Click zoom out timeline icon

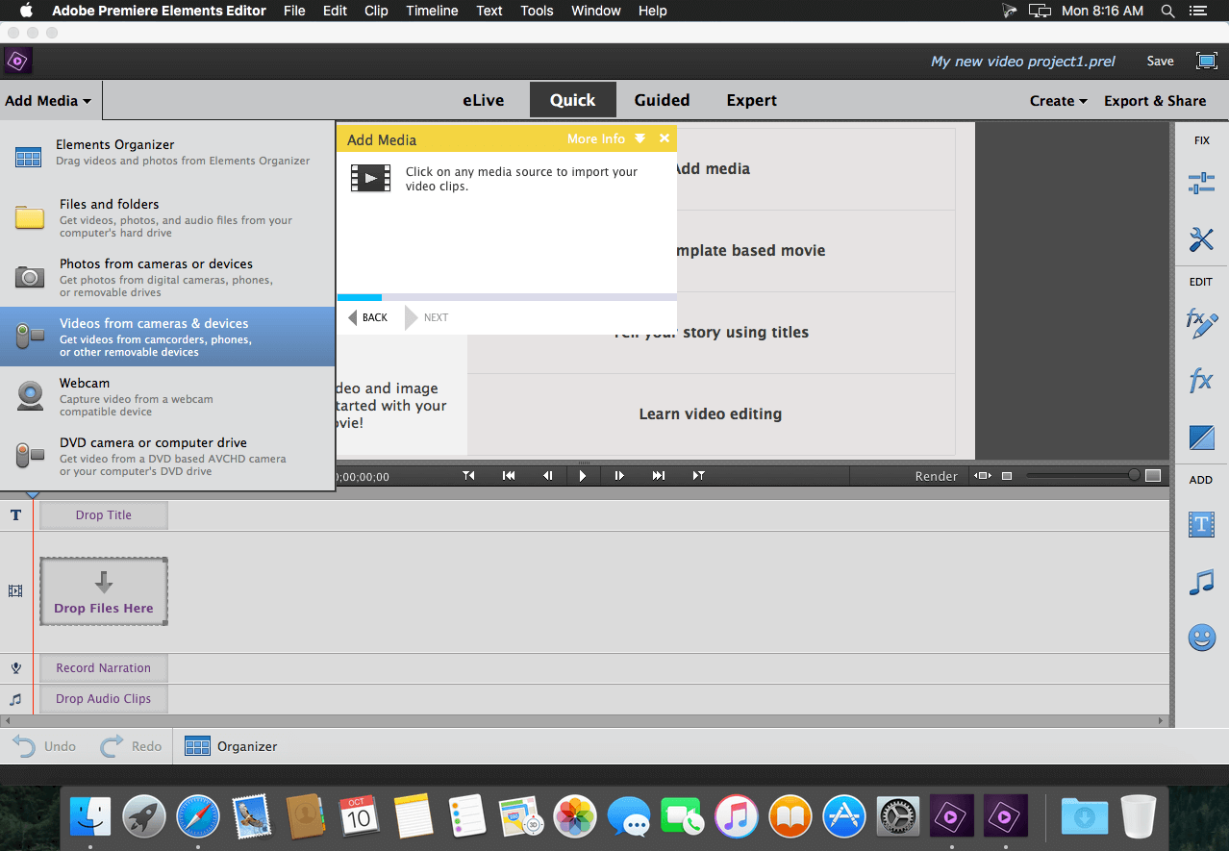click(x=1007, y=476)
